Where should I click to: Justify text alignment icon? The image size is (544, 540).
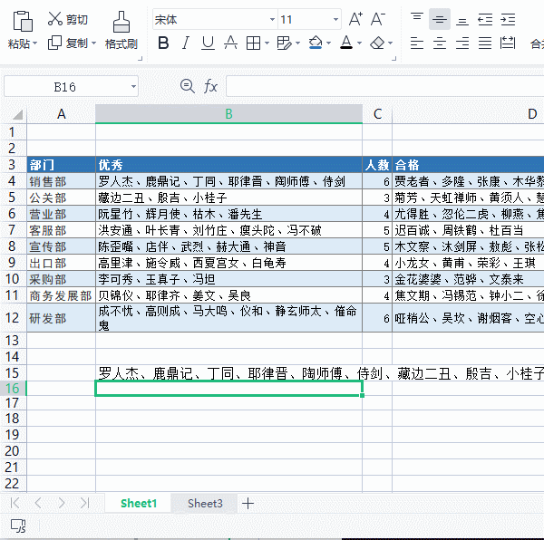(x=485, y=43)
